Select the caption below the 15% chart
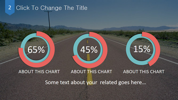The height and width of the screenshot is (100, 178). [144, 72]
